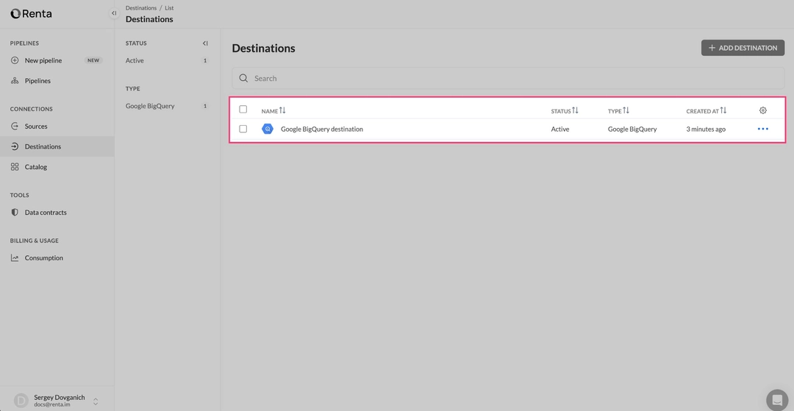Open table column settings gear
This screenshot has width=794, height=411.
[x=763, y=110]
